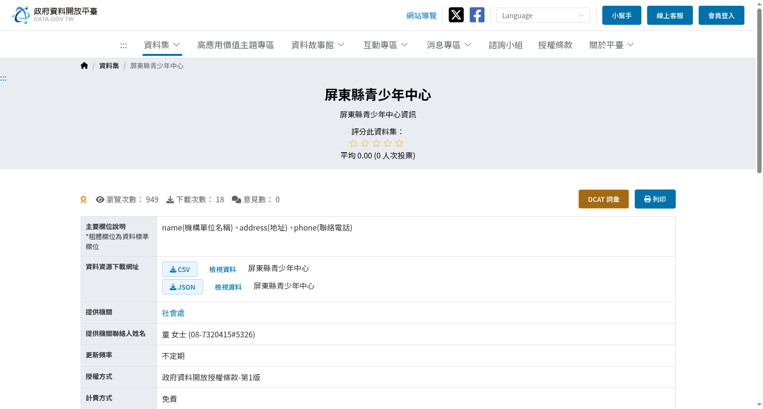Viewport: 763px width, 409px height.
Task: Download the JSON resource
Action: coord(183,287)
